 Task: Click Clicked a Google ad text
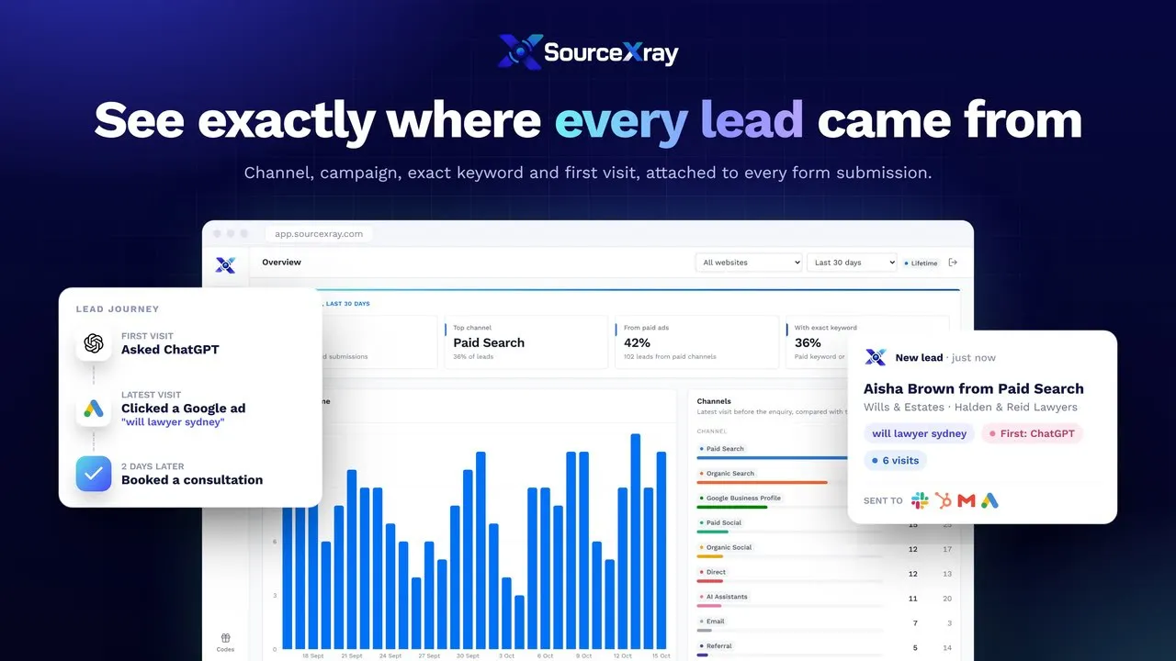183,409
